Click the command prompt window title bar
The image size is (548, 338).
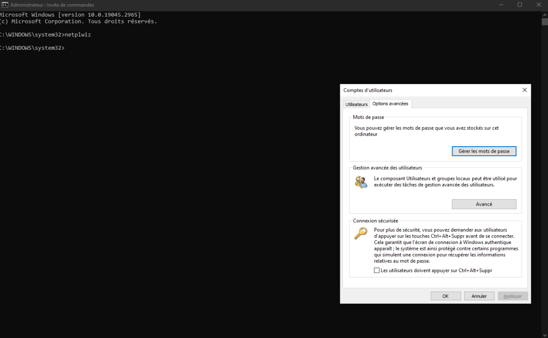(228, 5)
